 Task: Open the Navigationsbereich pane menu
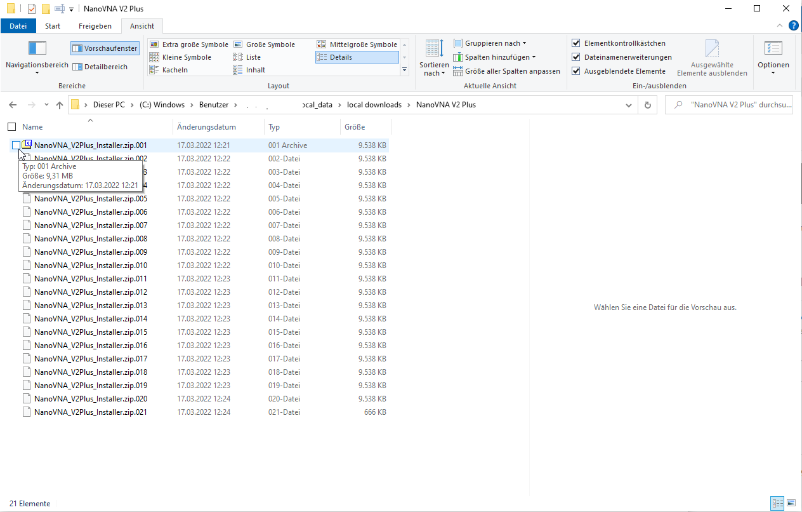point(37,58)
